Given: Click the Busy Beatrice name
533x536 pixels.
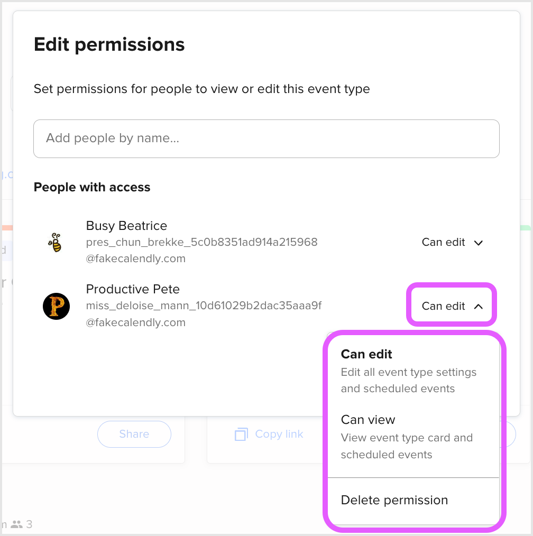Looking at the screenshot, I should 126,226.
